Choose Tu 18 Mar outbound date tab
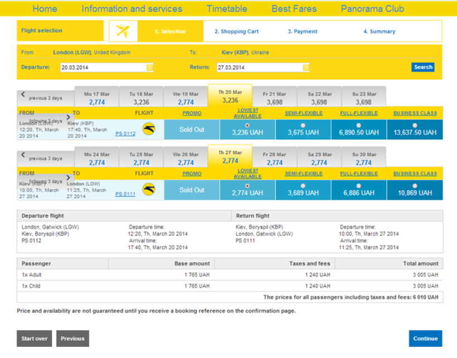Viewport: 457px width, 358px height. click(142, 97)
